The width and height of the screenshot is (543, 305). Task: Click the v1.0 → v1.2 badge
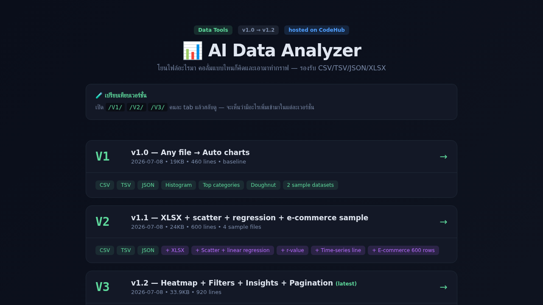[258, 30]
